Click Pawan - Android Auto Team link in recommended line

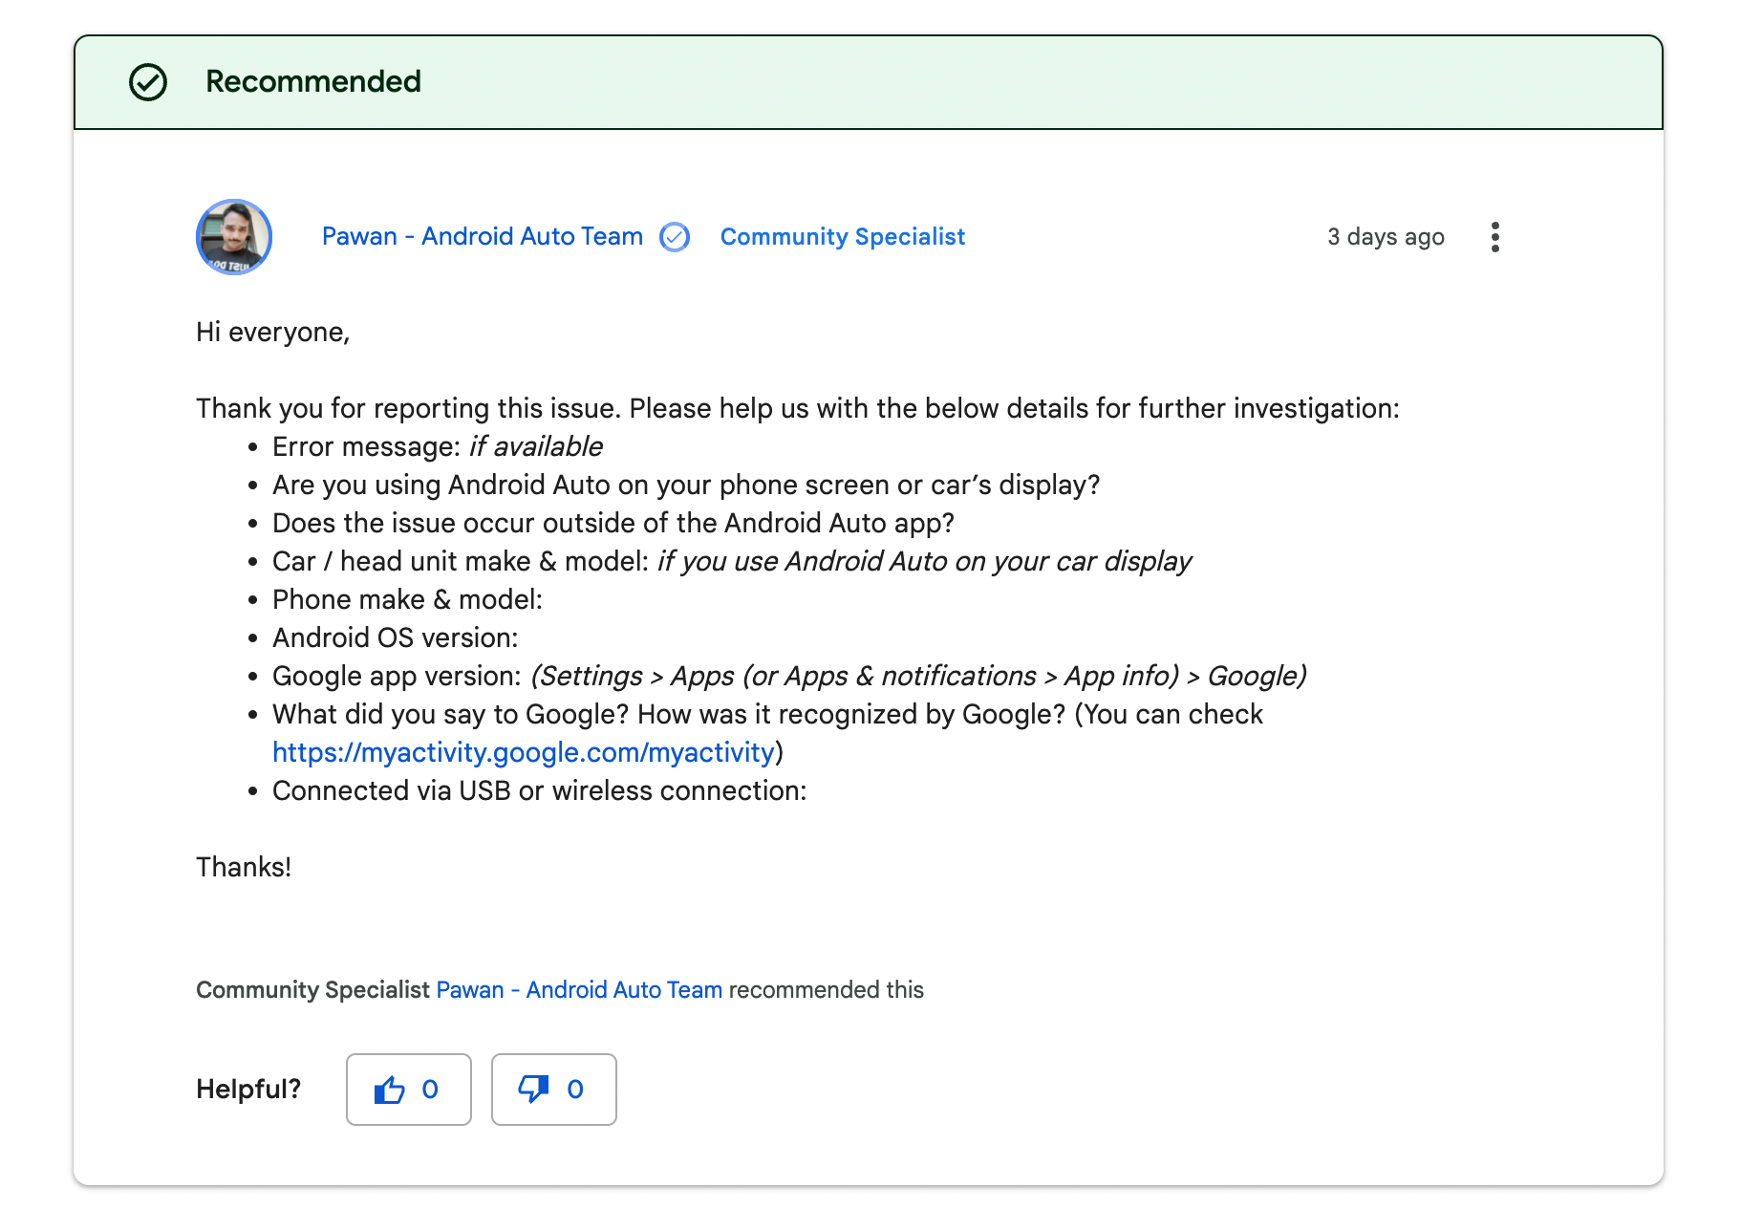click(579, 989)
